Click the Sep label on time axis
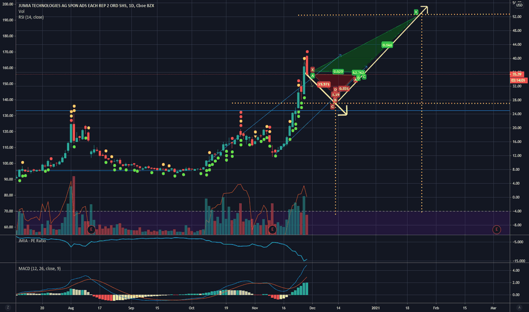The width and height of the screenshot is (529, 312). tap(131, 308)
